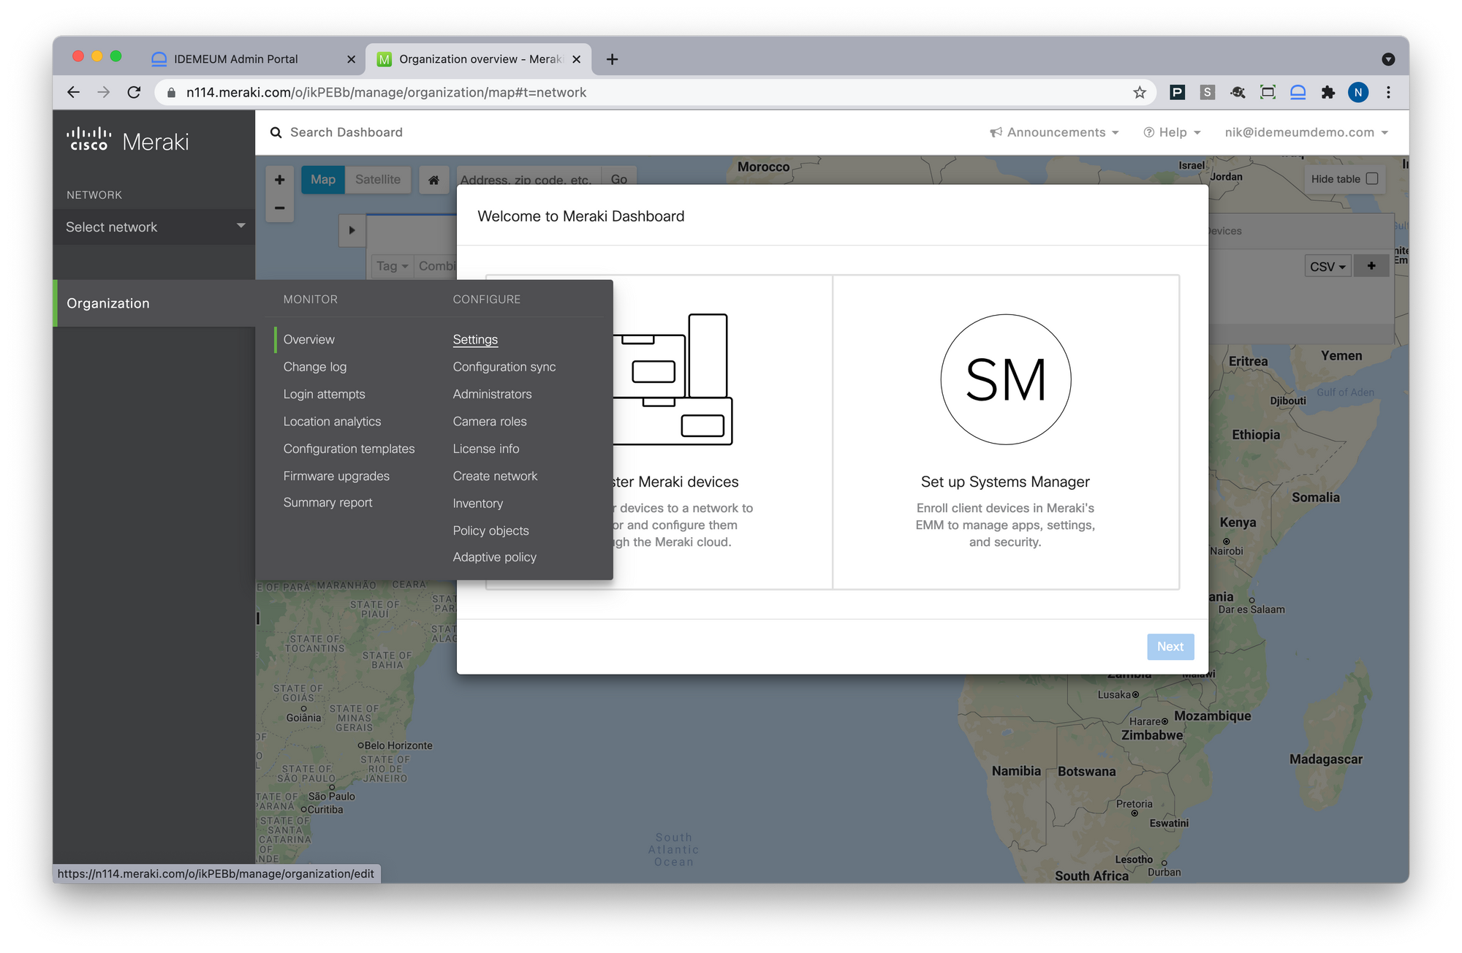This screenshot has width=1462, height=953.
Task: Open the Announcements dropdown
Action: (x=1054, y=132)
